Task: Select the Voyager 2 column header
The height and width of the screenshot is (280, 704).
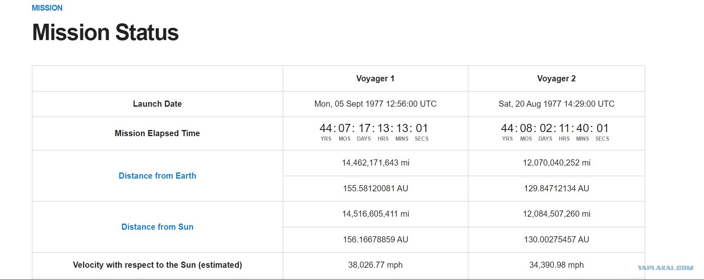Action: click(556, 78)
